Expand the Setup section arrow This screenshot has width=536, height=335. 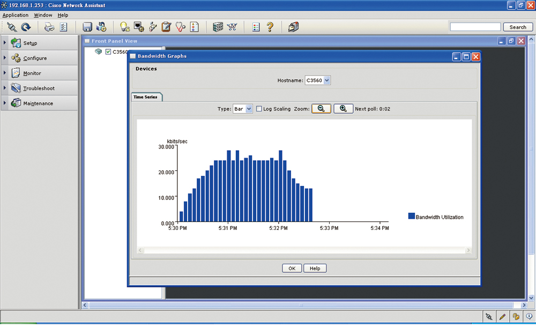[x=5, y=43]
